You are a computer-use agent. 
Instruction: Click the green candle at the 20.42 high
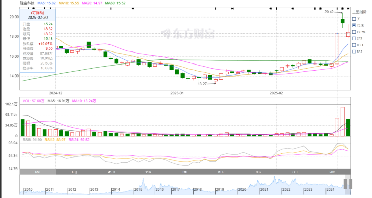343,21
